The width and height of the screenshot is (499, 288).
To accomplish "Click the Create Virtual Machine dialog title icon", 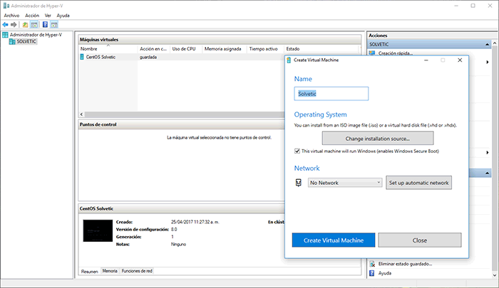I will (289, 60).
